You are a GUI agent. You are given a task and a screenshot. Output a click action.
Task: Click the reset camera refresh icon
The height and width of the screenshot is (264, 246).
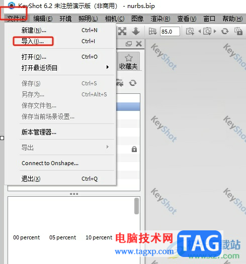point(225,31)
